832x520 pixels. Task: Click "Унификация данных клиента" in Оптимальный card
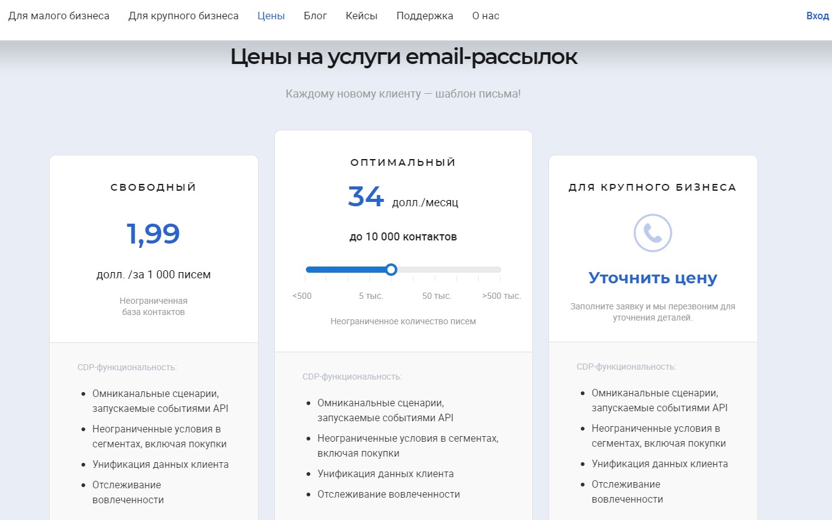386,473
